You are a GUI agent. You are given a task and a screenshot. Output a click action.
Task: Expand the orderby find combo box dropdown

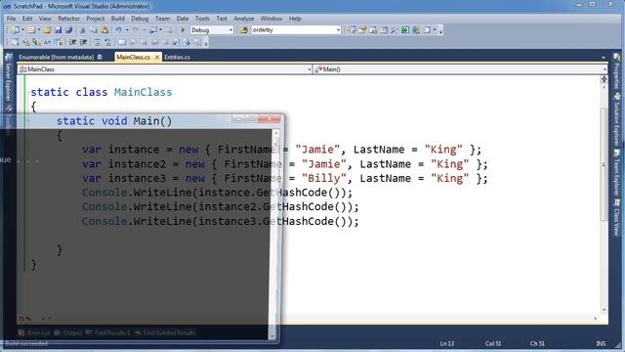click(338, 30)
